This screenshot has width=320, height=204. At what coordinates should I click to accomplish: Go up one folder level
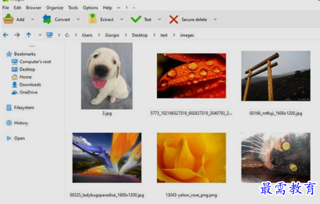pyautogui.click(x=29, y=35)
